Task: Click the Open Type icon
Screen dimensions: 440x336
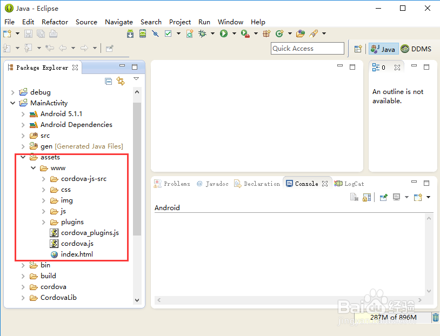Action: point(301,33)
